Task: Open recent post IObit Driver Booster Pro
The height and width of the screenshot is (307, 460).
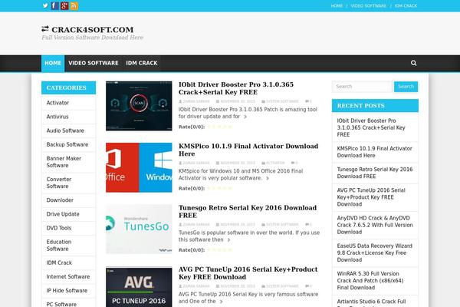Action: tap(371, 127)
